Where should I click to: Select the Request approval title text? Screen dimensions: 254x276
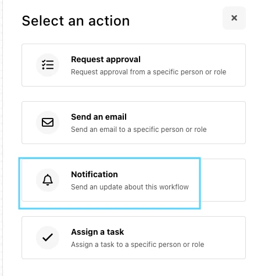106,59
